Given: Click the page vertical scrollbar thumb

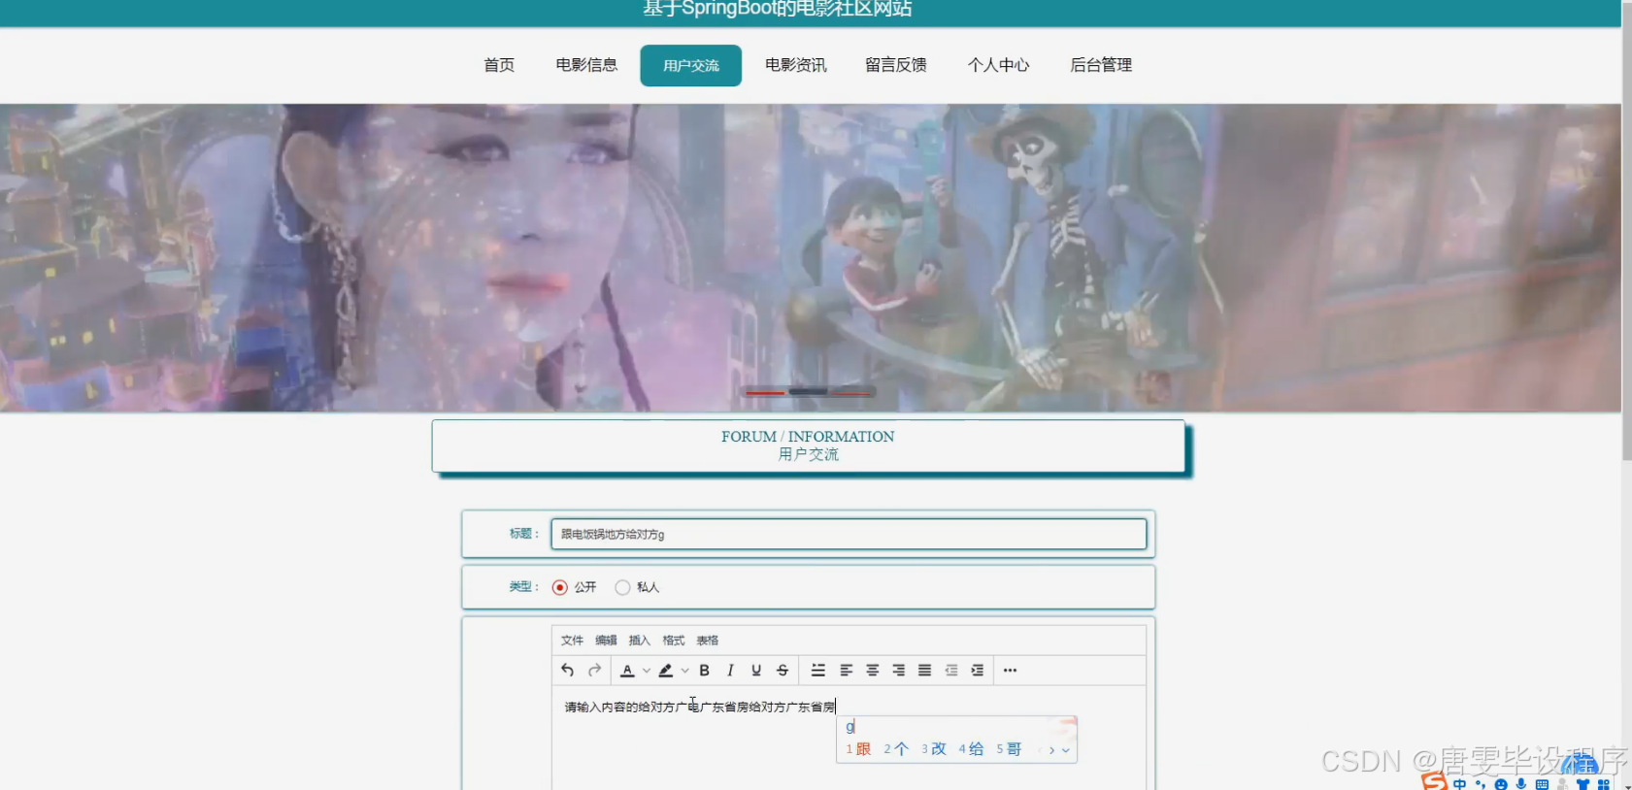Looking at the screenshot, I should click(1627, 231).
